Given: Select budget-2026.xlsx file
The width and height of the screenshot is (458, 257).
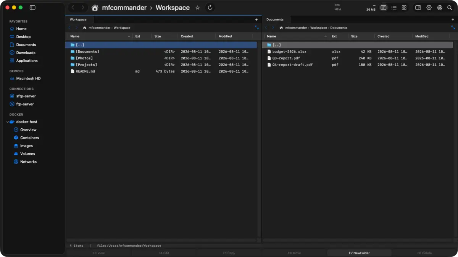Looking at the screenshot, I should click(358, 51).
